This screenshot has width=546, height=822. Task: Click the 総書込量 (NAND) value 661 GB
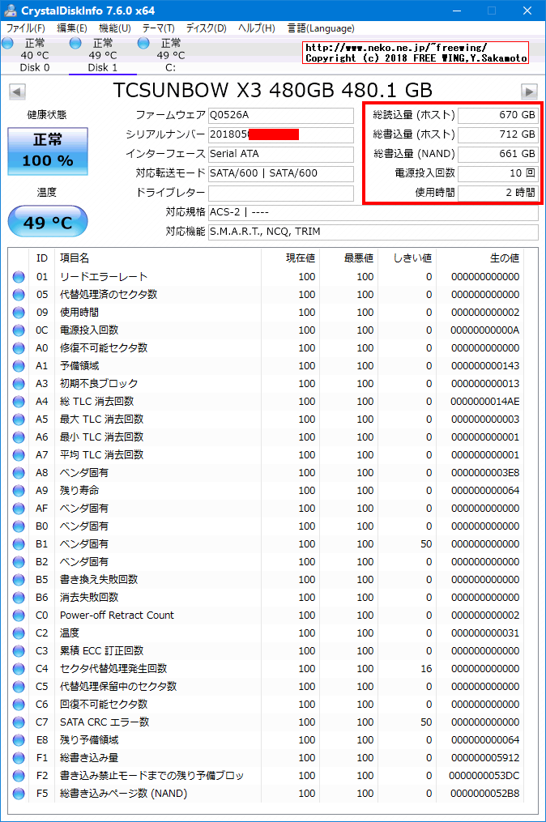[498, 154]
